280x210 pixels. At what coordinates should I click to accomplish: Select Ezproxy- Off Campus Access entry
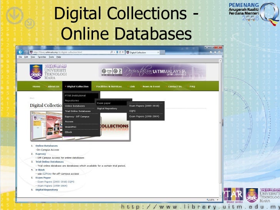click(81, 119)
